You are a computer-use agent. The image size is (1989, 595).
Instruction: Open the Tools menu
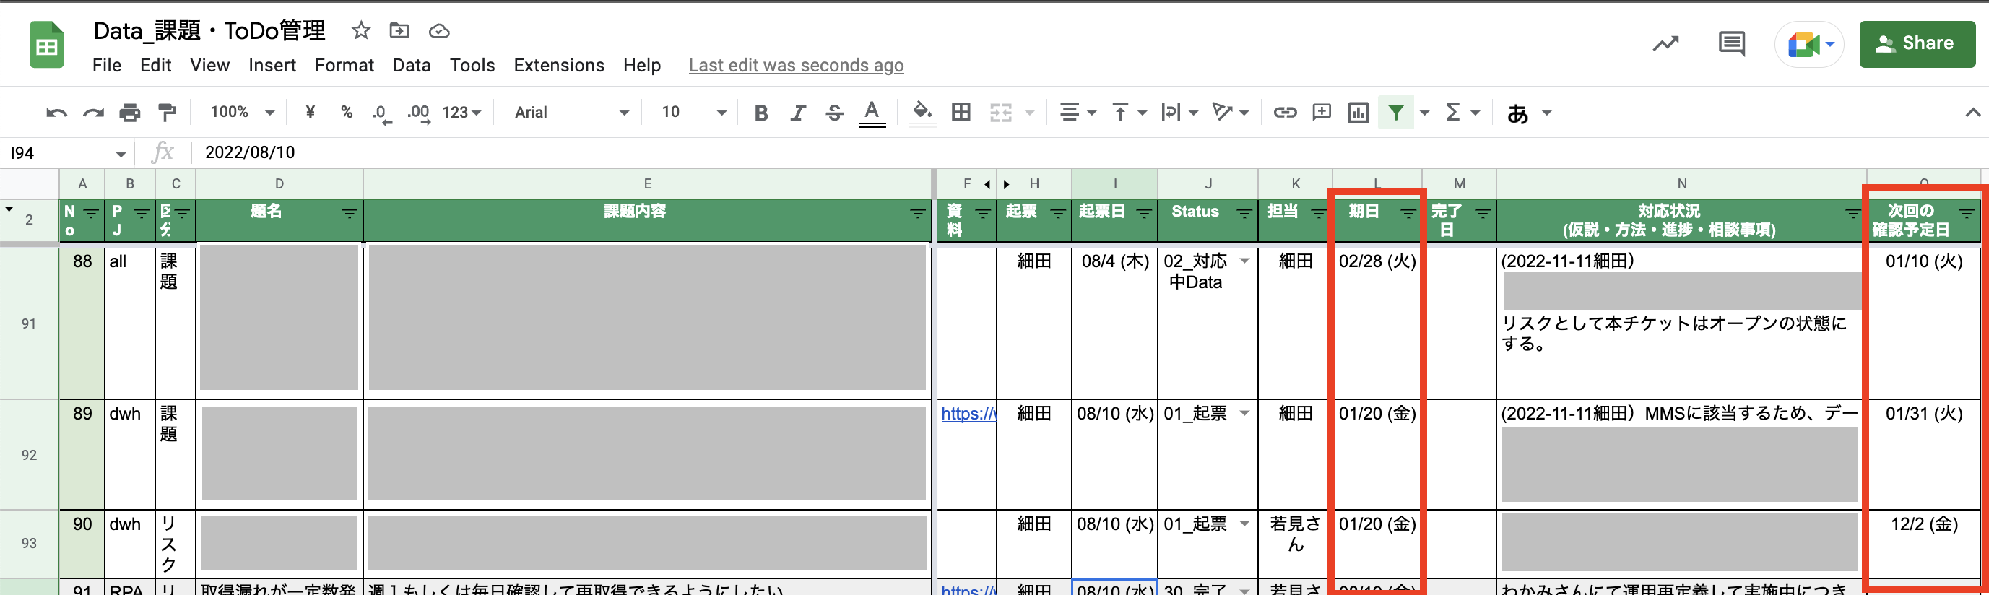[x=472, y=66]
